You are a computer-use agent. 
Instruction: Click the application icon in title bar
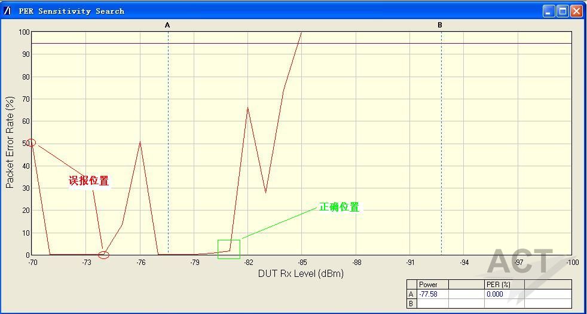[7, 11]
